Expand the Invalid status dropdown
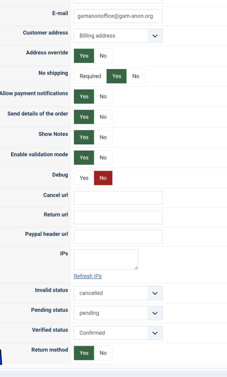227x377 pixels. (x=118, y=293)
